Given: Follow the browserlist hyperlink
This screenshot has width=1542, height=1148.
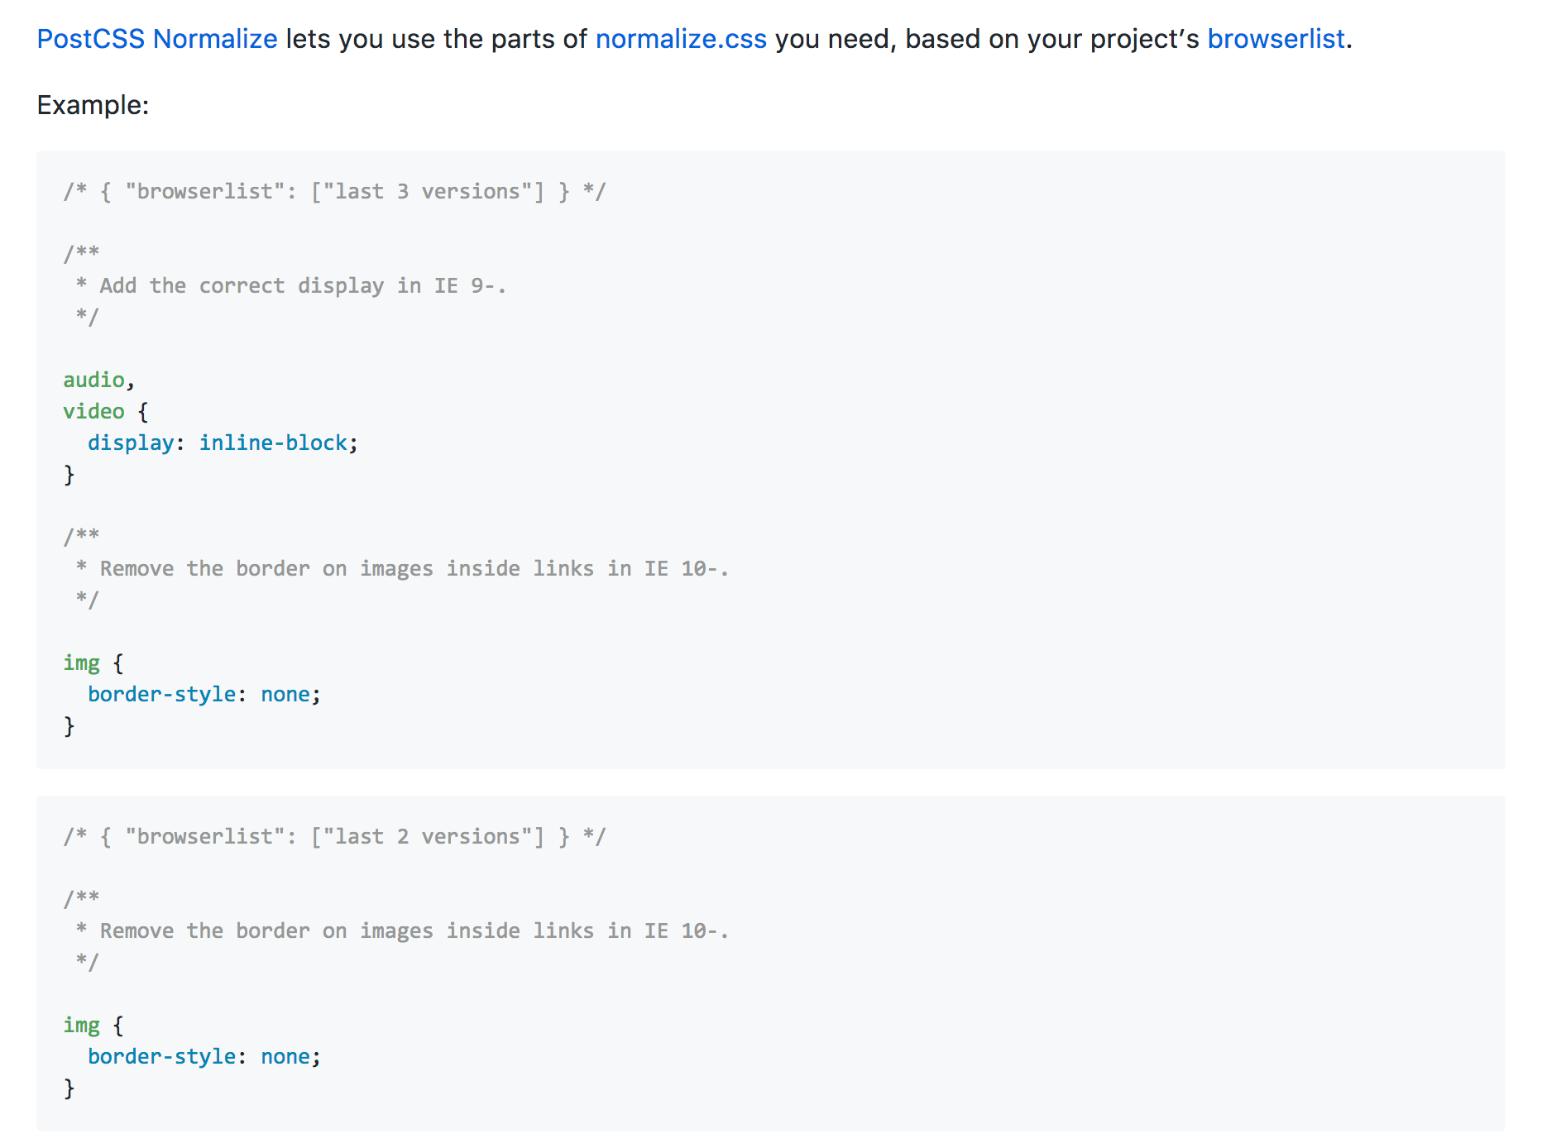Looking at the screenshot, I should [1276, 39].
